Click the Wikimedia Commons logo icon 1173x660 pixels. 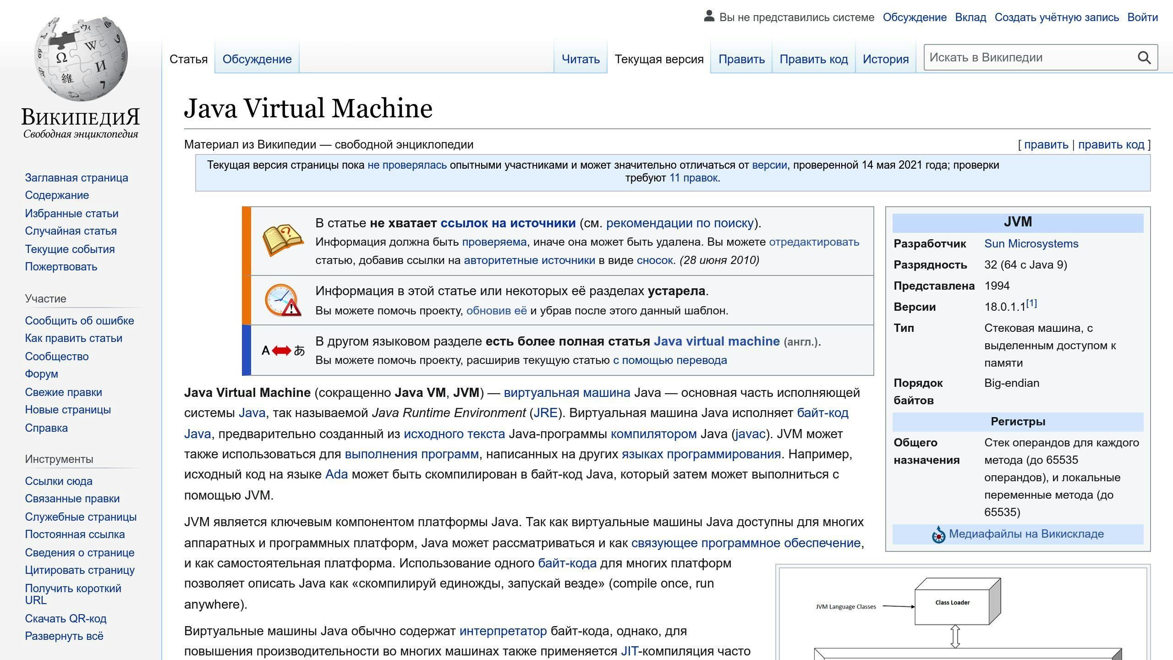pyautogui.click(x=938, y=534)
